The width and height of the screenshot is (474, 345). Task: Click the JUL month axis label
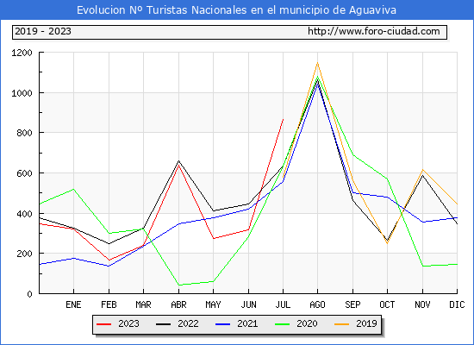pyautogui.click(x=283, y=304)
